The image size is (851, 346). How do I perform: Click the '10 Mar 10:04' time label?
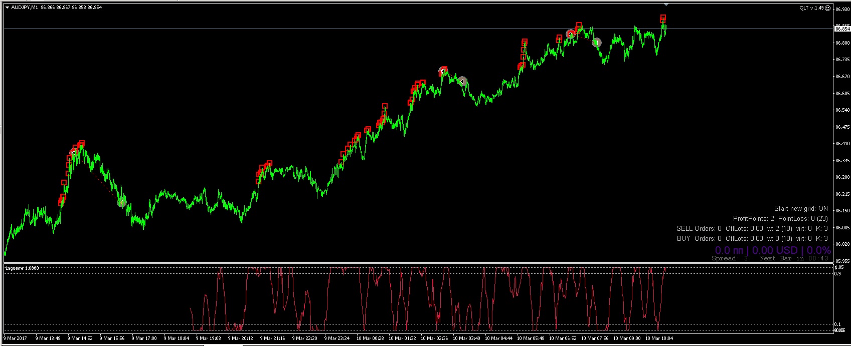pyautogui.click(x=658, y=338)
